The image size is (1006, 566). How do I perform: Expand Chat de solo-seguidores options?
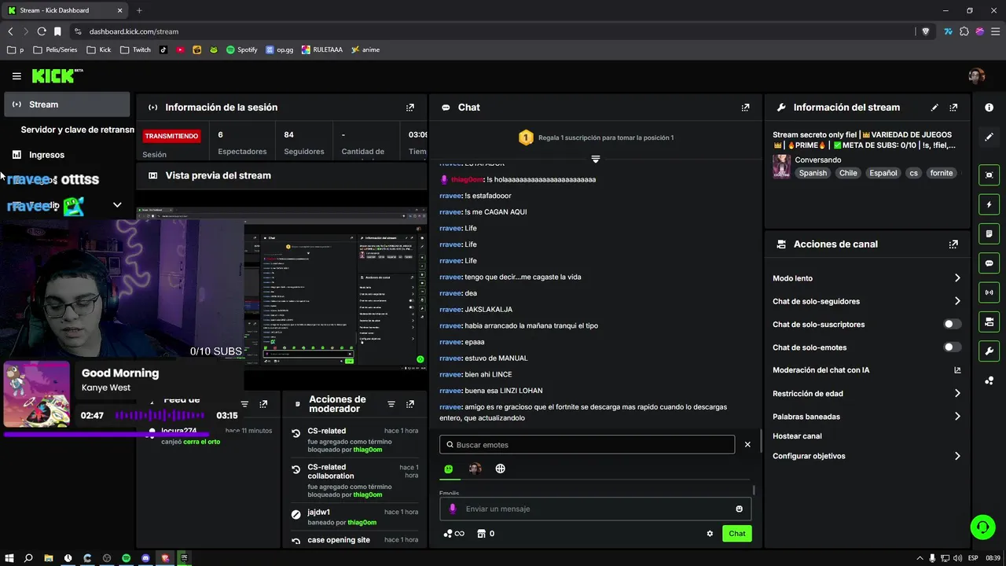click(956, 301)
